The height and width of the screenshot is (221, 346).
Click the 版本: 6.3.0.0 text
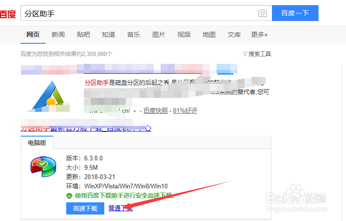84,158
